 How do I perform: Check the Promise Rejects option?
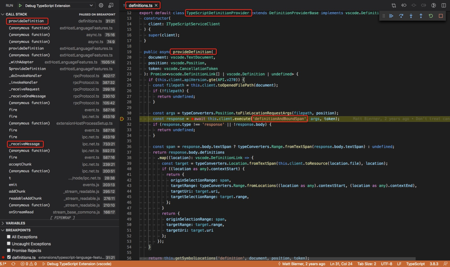(x=9, y=251)
